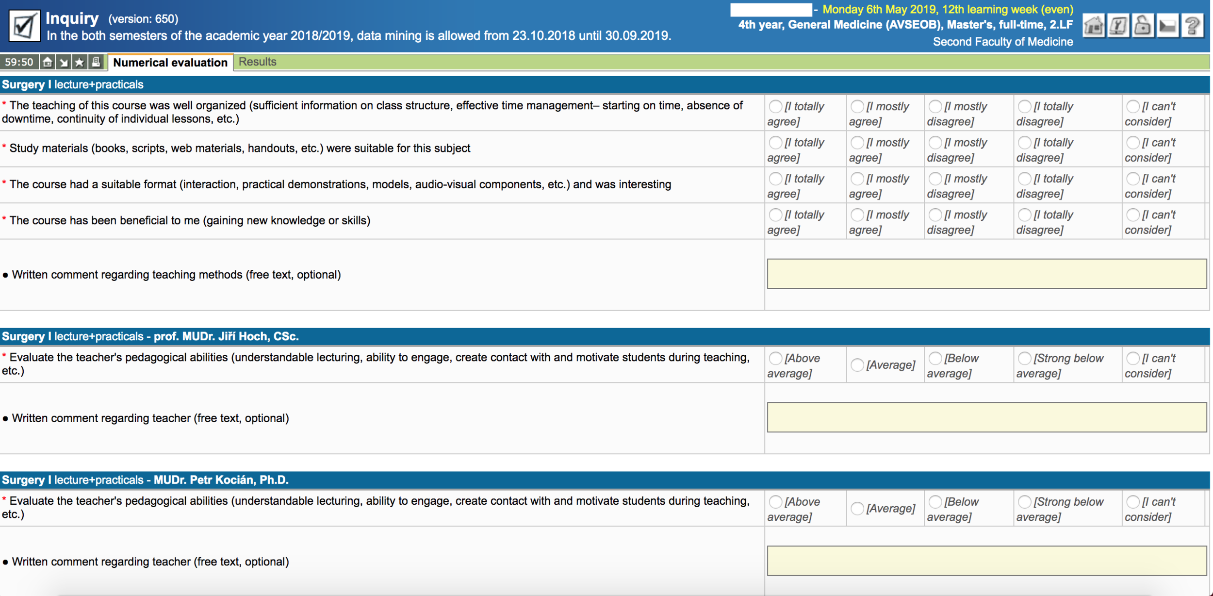Select 'I totally agree' for course organization
The width and height of the screenshot is (1213, 596).
point(775,106)
